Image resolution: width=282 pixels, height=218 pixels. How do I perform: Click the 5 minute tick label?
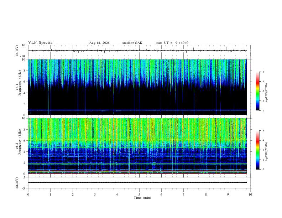point(139,194)
